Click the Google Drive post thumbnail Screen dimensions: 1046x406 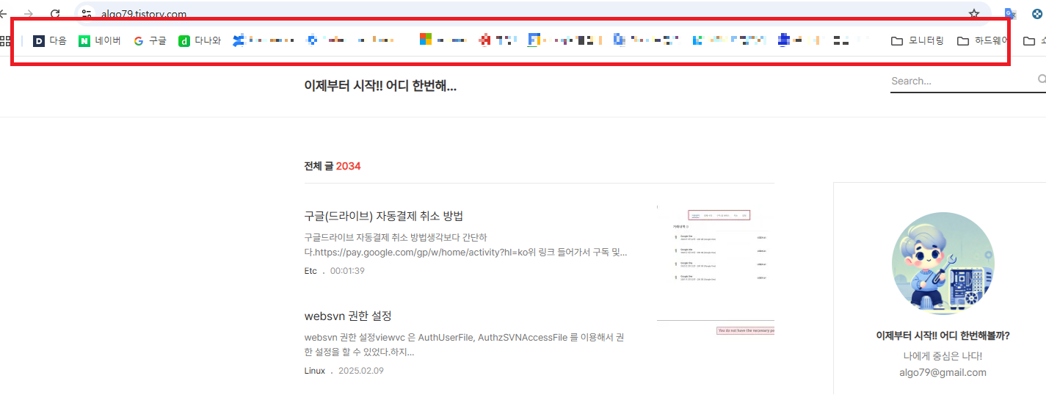tap(716, 250)
